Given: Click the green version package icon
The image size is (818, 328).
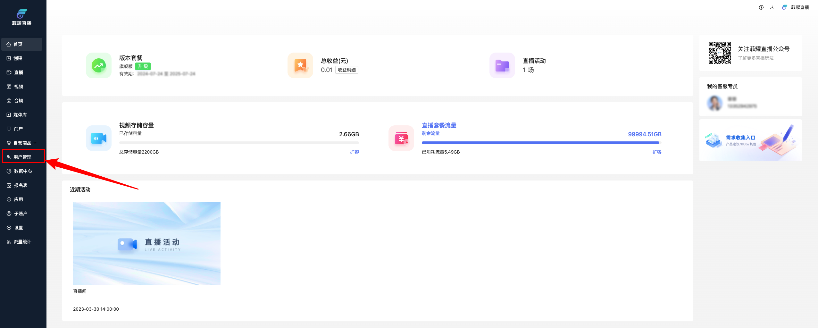Looking at the screenshot, I should click(x=98, y=65).
